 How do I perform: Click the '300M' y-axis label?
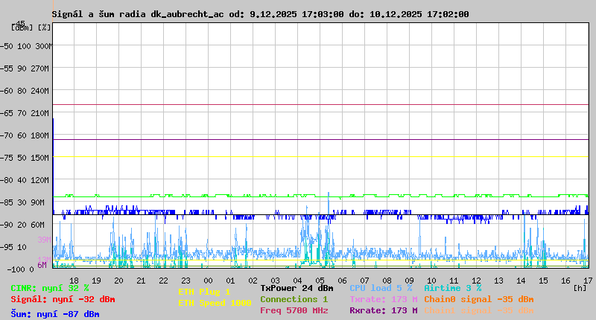[x=43, y=46]
